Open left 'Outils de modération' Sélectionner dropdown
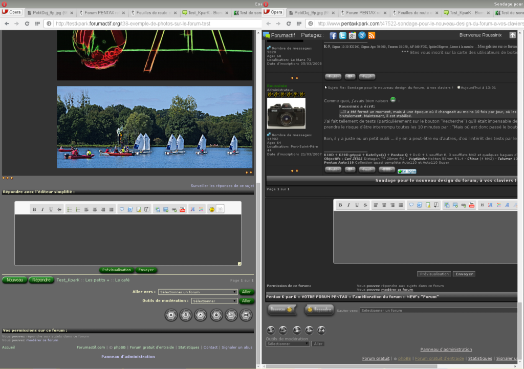524x369 pixels. tap(214, 301)
